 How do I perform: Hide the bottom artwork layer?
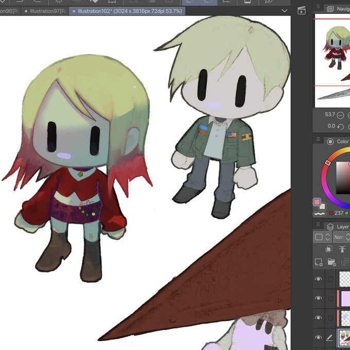click(318, 337)
